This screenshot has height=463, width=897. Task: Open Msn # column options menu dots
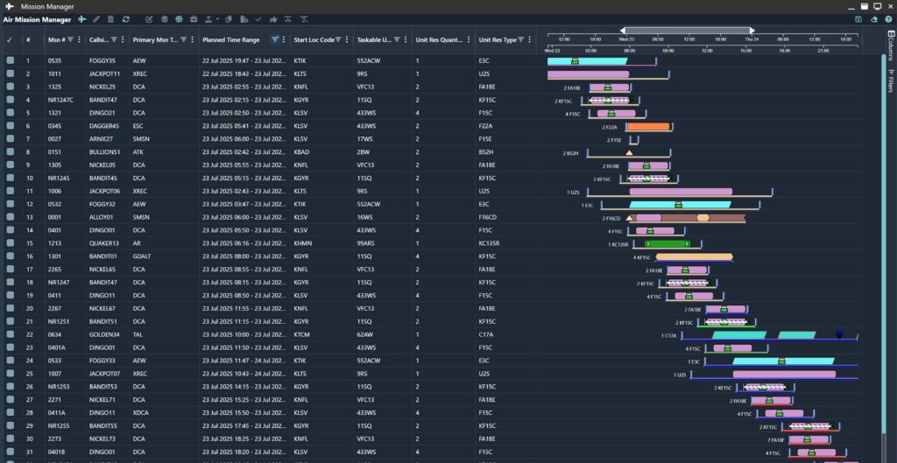coord(79,40)
